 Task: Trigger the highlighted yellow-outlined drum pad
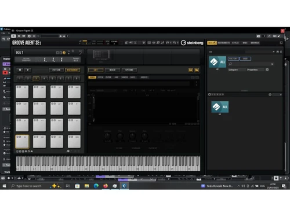(x=22, y=142)
